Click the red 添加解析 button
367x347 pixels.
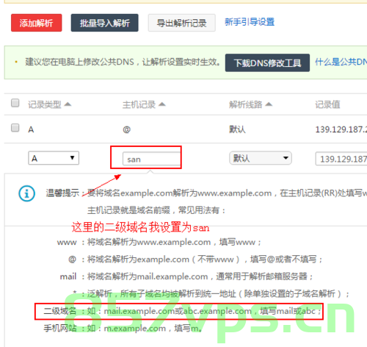click(x=36, y=23)
